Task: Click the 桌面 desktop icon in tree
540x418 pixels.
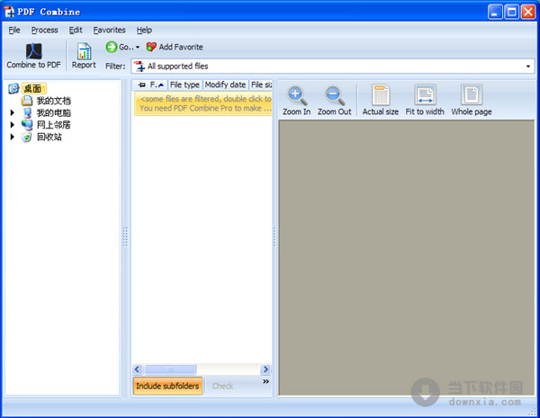Action: coord(13,88)
